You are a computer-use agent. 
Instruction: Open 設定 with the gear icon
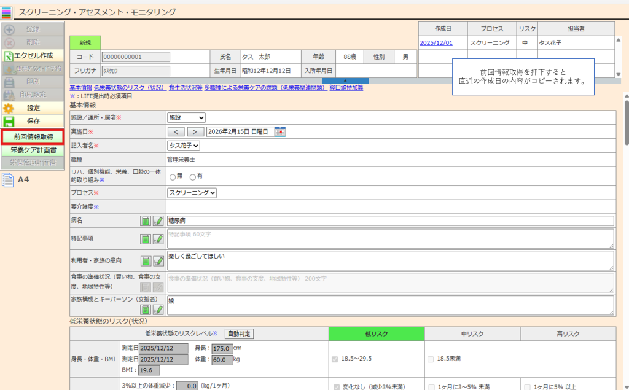(x=33, y=107)
